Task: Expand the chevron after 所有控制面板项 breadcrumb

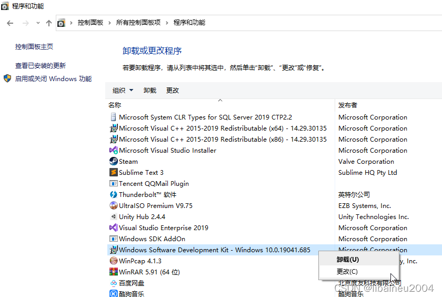Action: pyautogui.click(x=167, y=23)
